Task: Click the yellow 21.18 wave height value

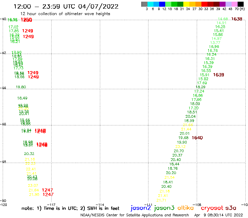Action: [165, 191]
